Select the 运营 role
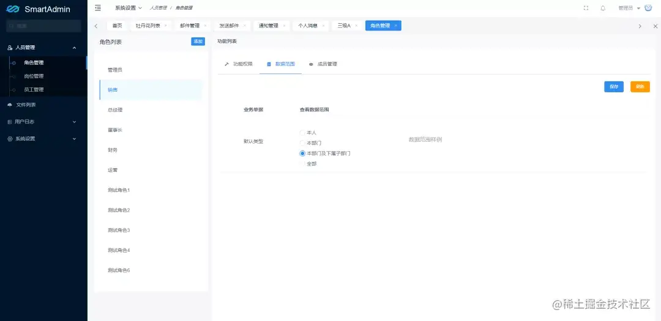Image resolution: width=661 pixels, height=321 pixels. [151, 170]
